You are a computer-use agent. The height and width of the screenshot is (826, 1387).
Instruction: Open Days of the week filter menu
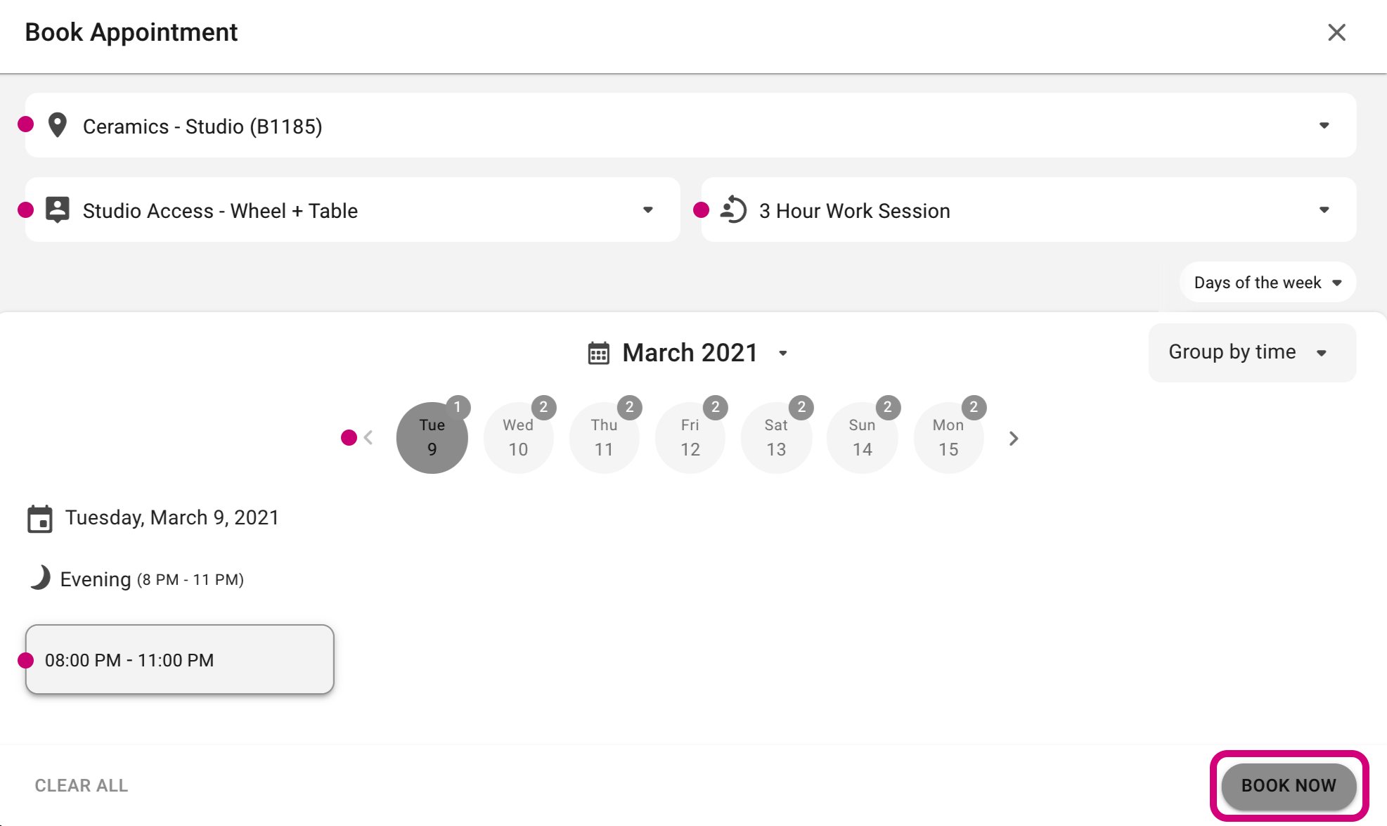point(1267,283)
